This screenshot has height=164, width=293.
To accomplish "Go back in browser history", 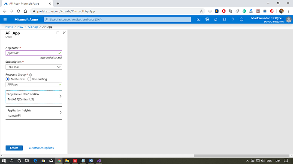I will pos(5,11).
